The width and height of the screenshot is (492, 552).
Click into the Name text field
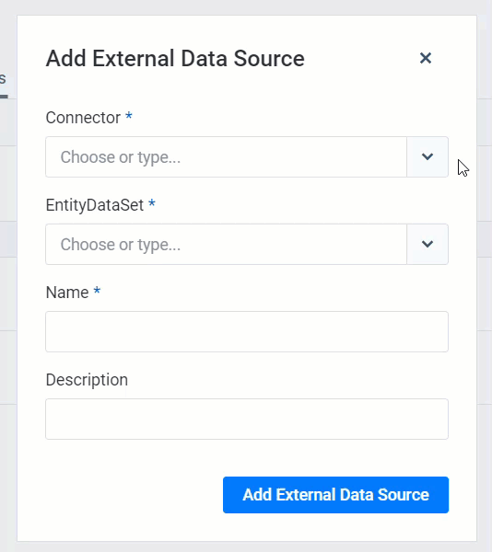point(247,331)
